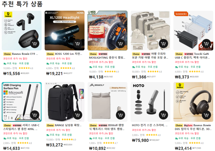Click the BigSave badge on Baseus D05
This screenshot has width=215, height=151.
click(x=188, y=125)
